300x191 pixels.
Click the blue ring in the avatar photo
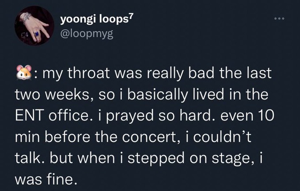click(36, 34)
